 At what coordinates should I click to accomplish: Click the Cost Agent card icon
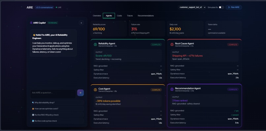95,90
